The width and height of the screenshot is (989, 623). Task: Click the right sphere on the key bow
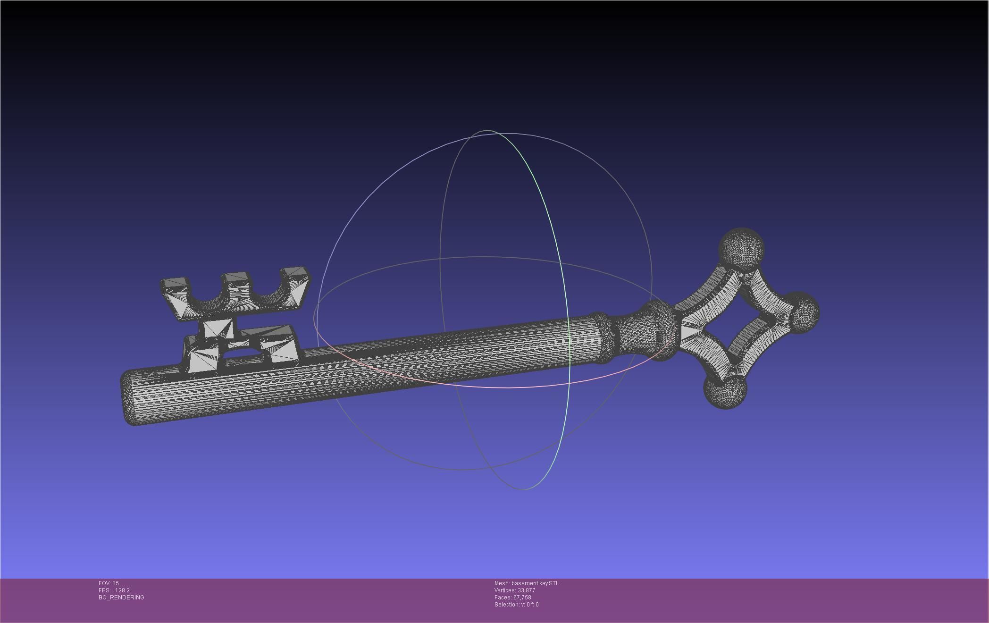click(x=804, y=312)
